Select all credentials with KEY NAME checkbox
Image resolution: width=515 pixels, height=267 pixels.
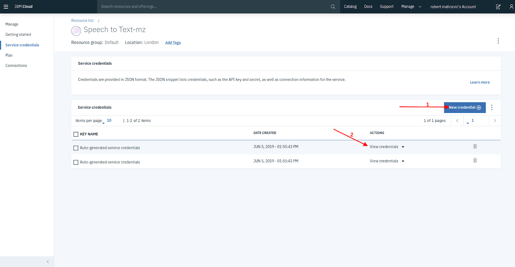coord(76,134)
